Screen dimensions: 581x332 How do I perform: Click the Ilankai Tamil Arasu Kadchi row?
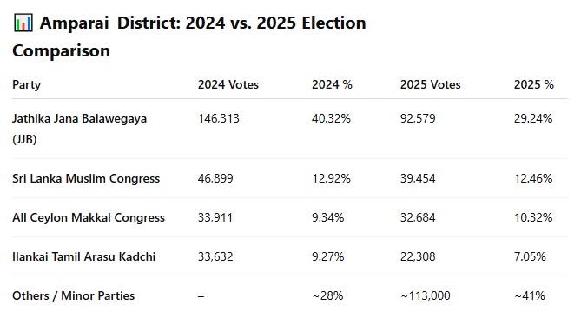tap(290, 256)
